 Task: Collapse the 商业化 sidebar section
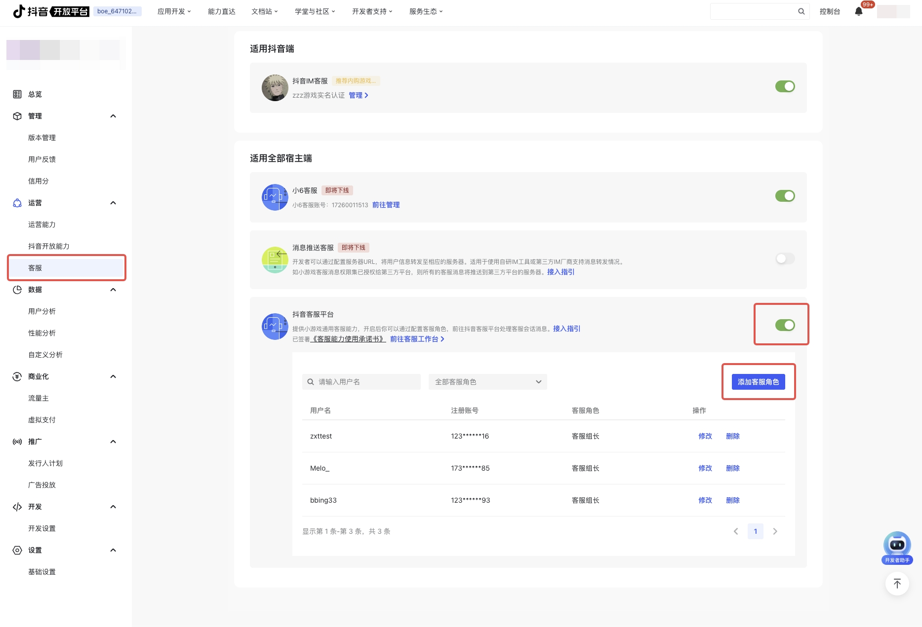tap(113, 376)
